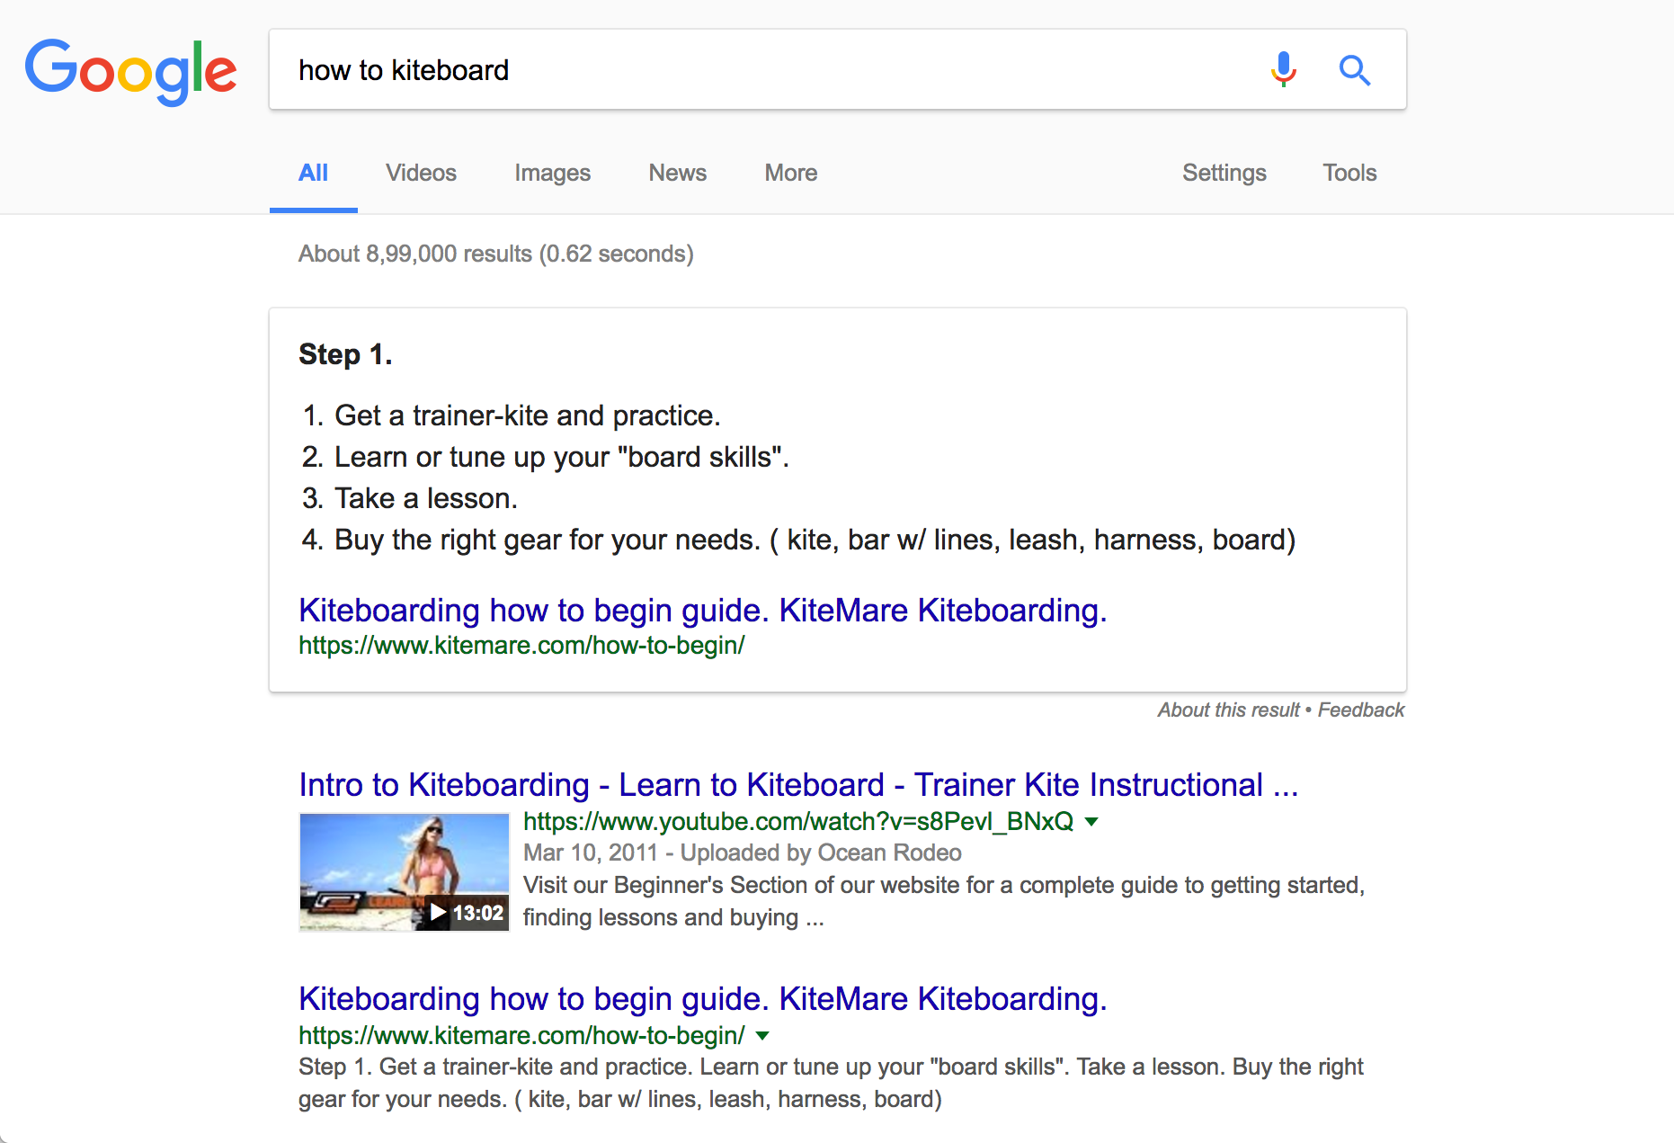Click the featured snippet kitemare.com URL
The height and width of the screenshot is (1143, 1674).
pos(521,646)
